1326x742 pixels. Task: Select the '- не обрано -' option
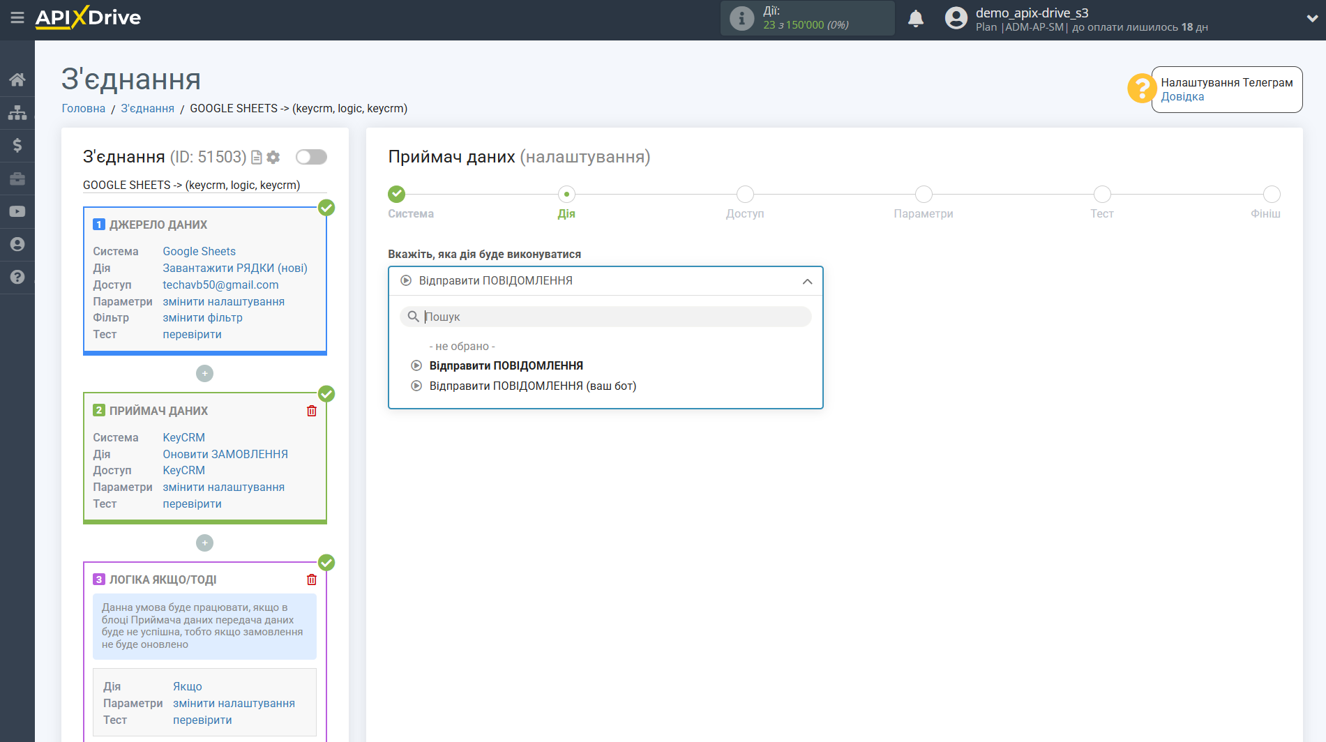coord(462,347)
